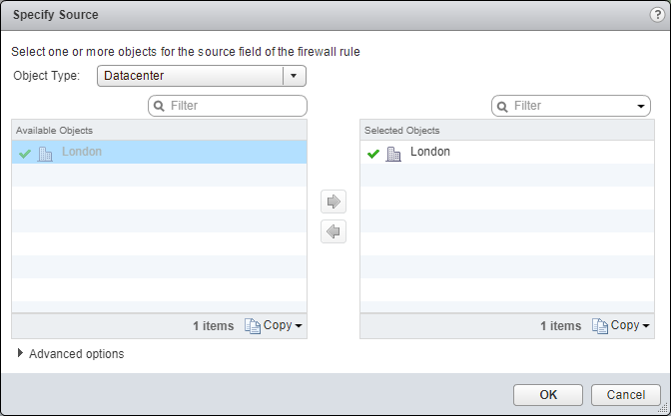The height and width of the screenshot is (416, 671).
Task: Click the move left arrow button
Action: point(334,231)
